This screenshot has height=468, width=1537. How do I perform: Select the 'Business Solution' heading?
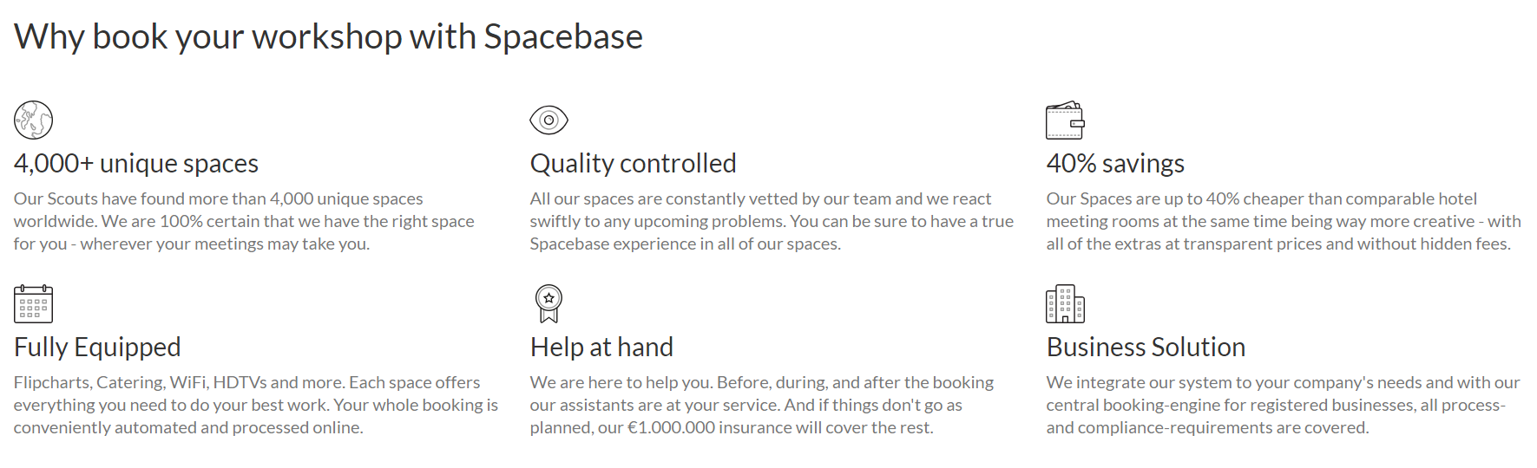[1146, 347]
